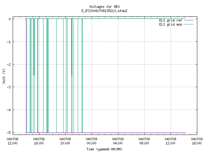Viewport: 203px width, 152px height.
Task: Click x-axis label 040709 00:00
Action: 92,141
